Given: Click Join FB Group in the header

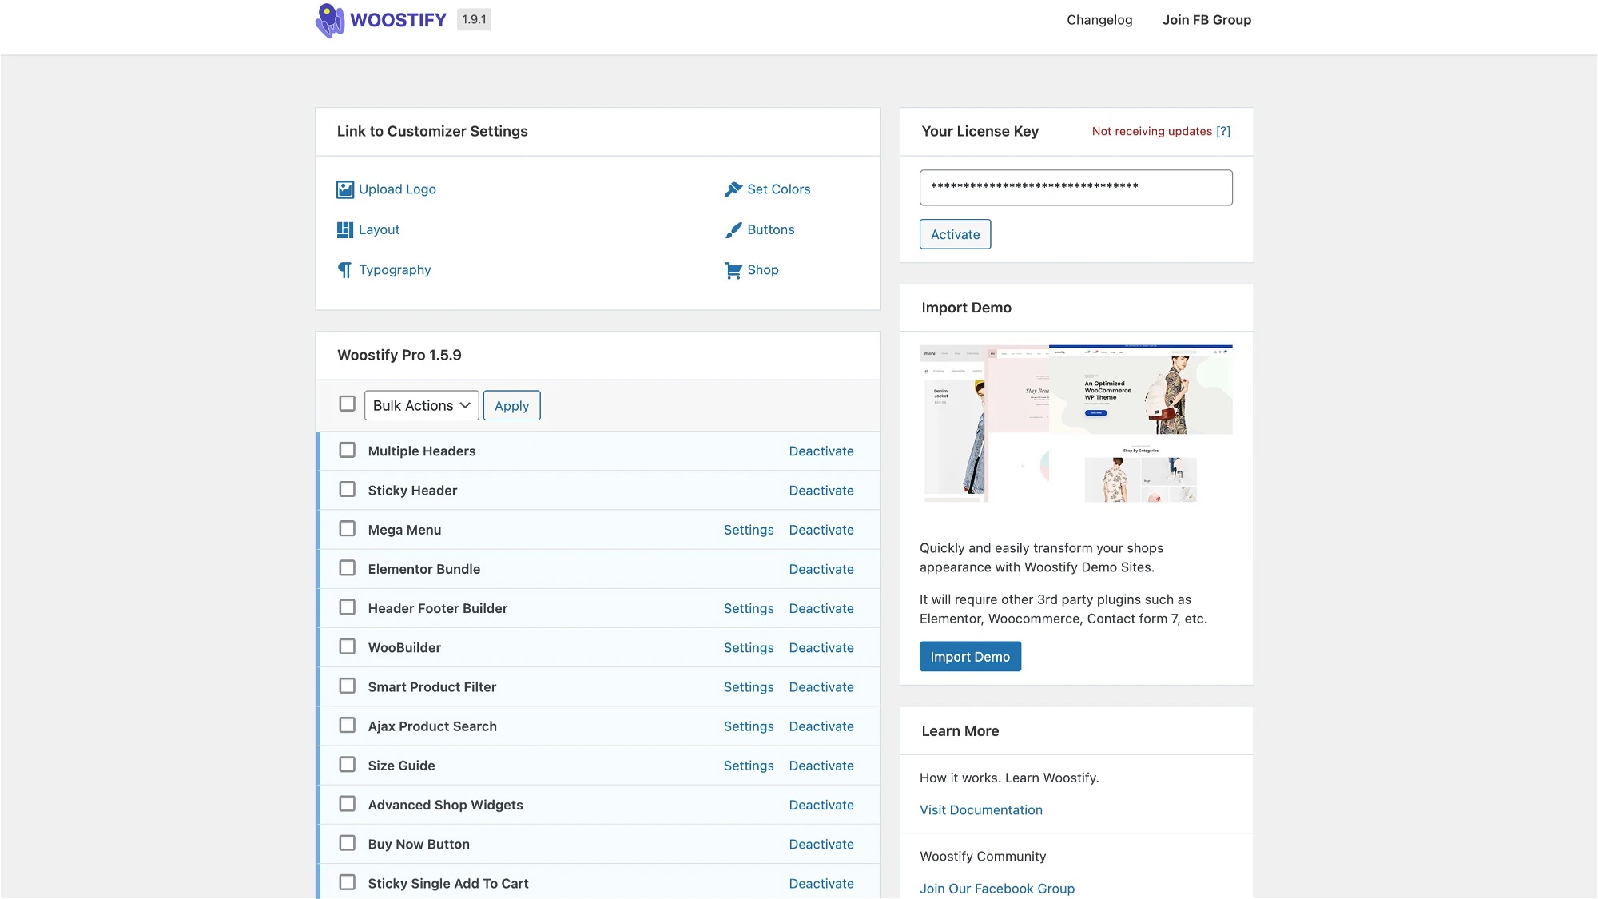Looking at the screenshot, I should 1206,19.
